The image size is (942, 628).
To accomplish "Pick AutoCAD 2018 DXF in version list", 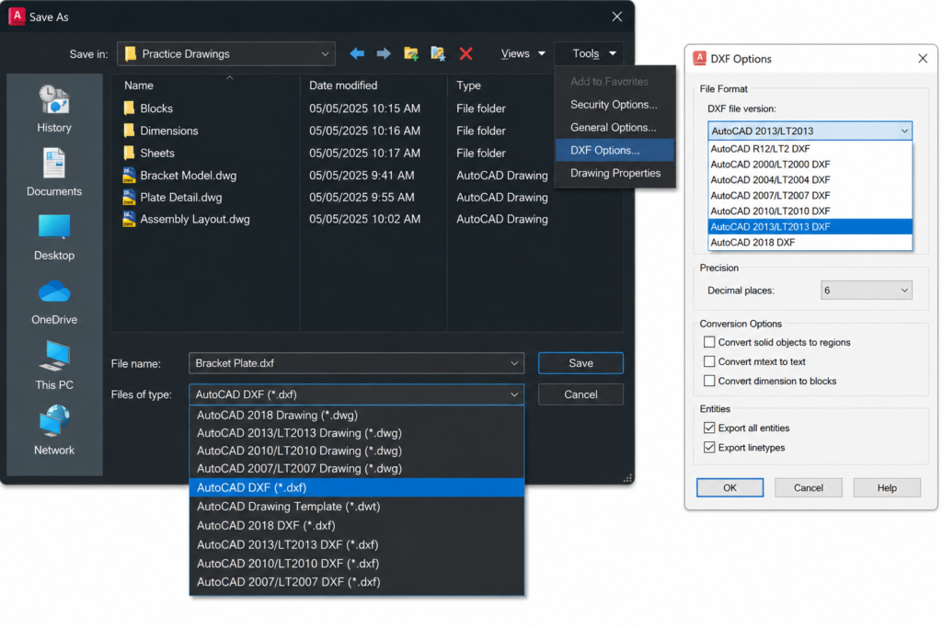I will 810,242.
